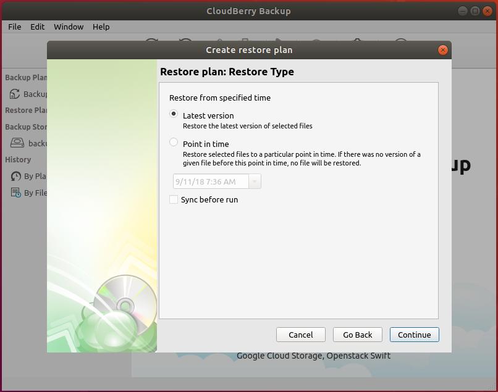This screenshot has width=498, height=392.
Task: Click the Restore from specified time label
Action: point(220,98)
